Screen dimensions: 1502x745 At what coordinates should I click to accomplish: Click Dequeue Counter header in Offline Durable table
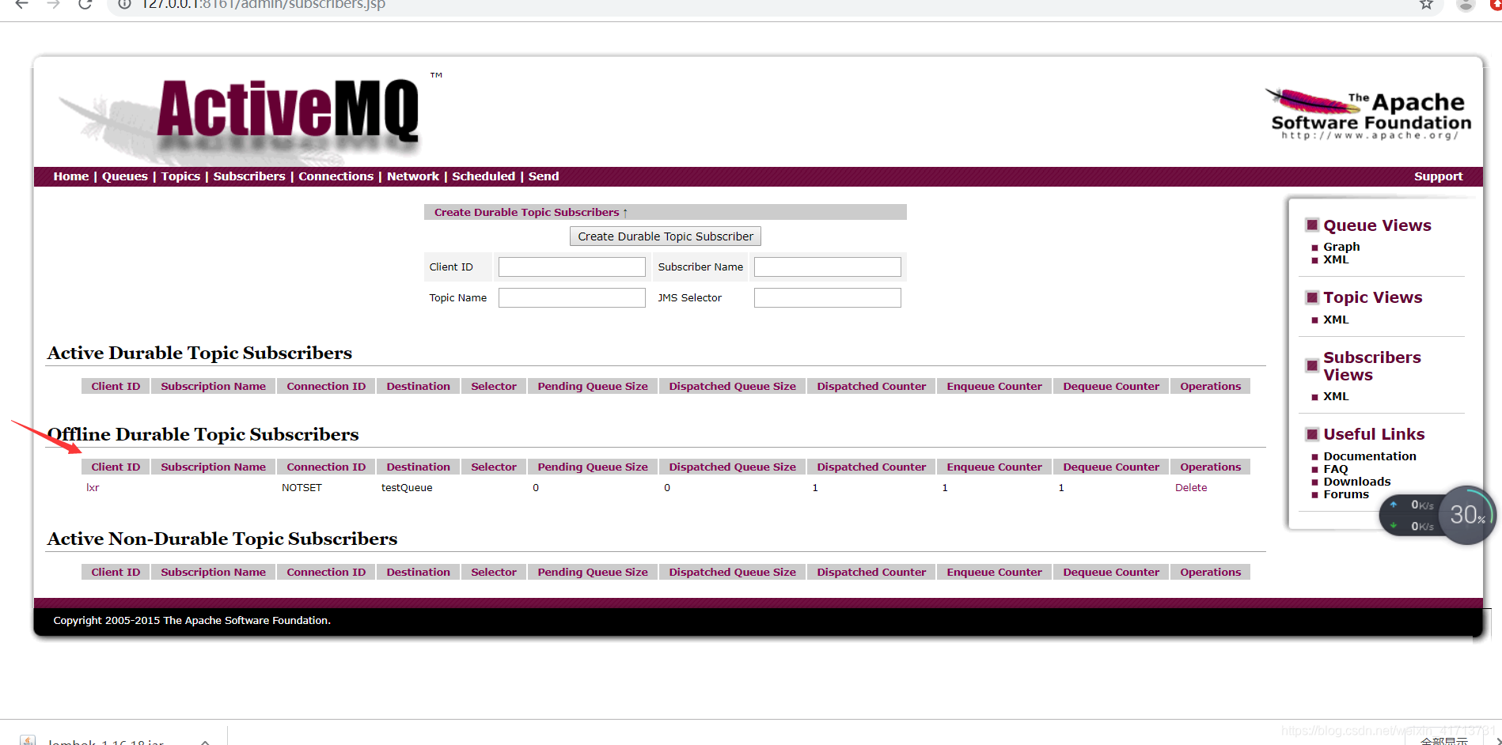pos(1111,467)
